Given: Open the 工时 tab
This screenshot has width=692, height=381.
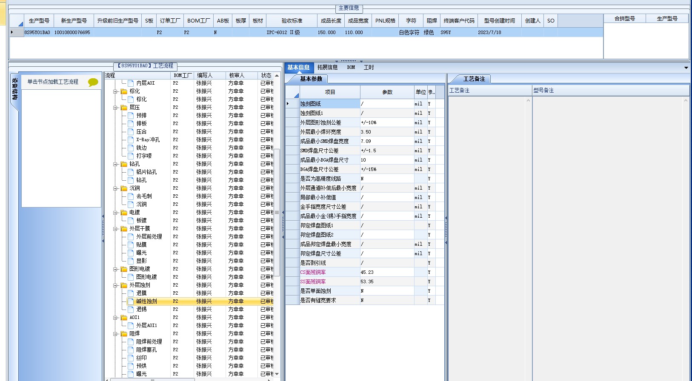Looking at the screenshot, I should [x=369, y=67].
